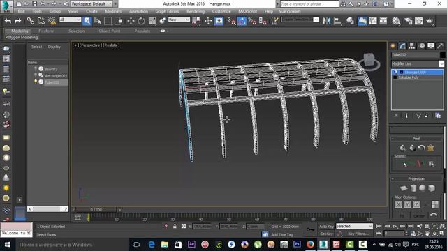The width and height of the screenshot is (447, 251).
Task: Open the Select by Name dialog
Action: pos(97,21)
